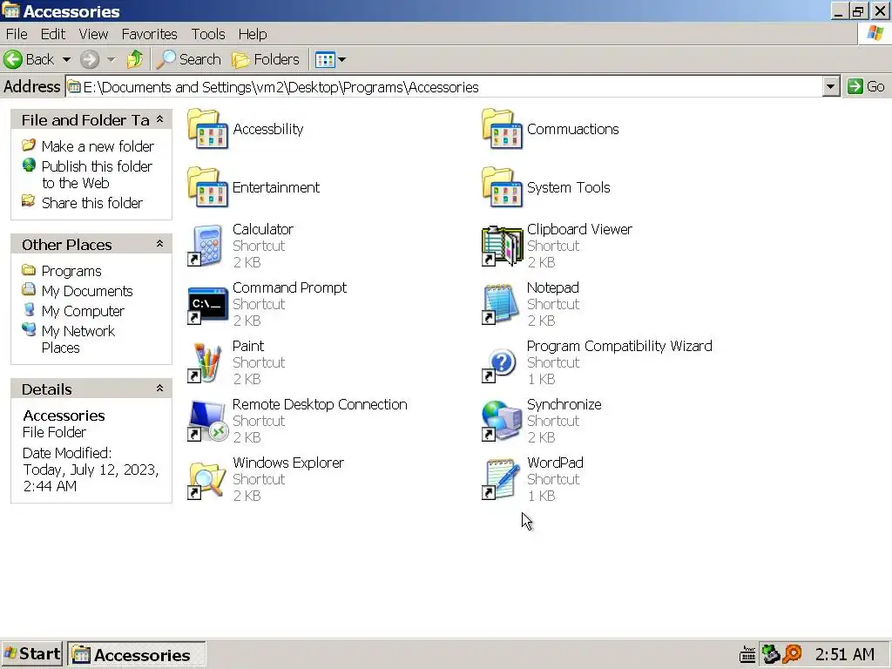Collapse the Other Places panel
892x669 pixels.
tap(160, 244)
